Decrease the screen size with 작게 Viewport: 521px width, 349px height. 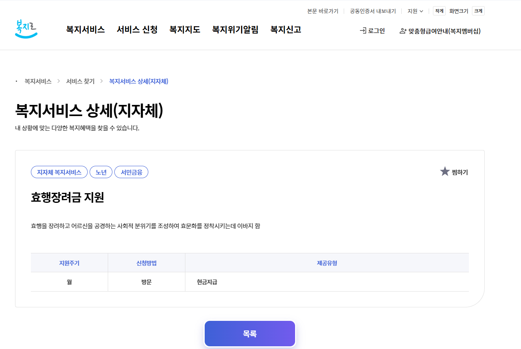point(439,11)
